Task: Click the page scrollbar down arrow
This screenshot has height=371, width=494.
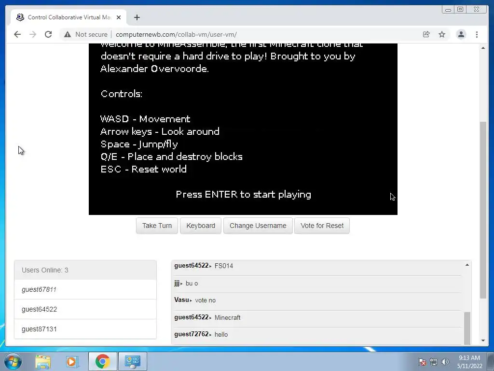Action: tap(483, 341)
